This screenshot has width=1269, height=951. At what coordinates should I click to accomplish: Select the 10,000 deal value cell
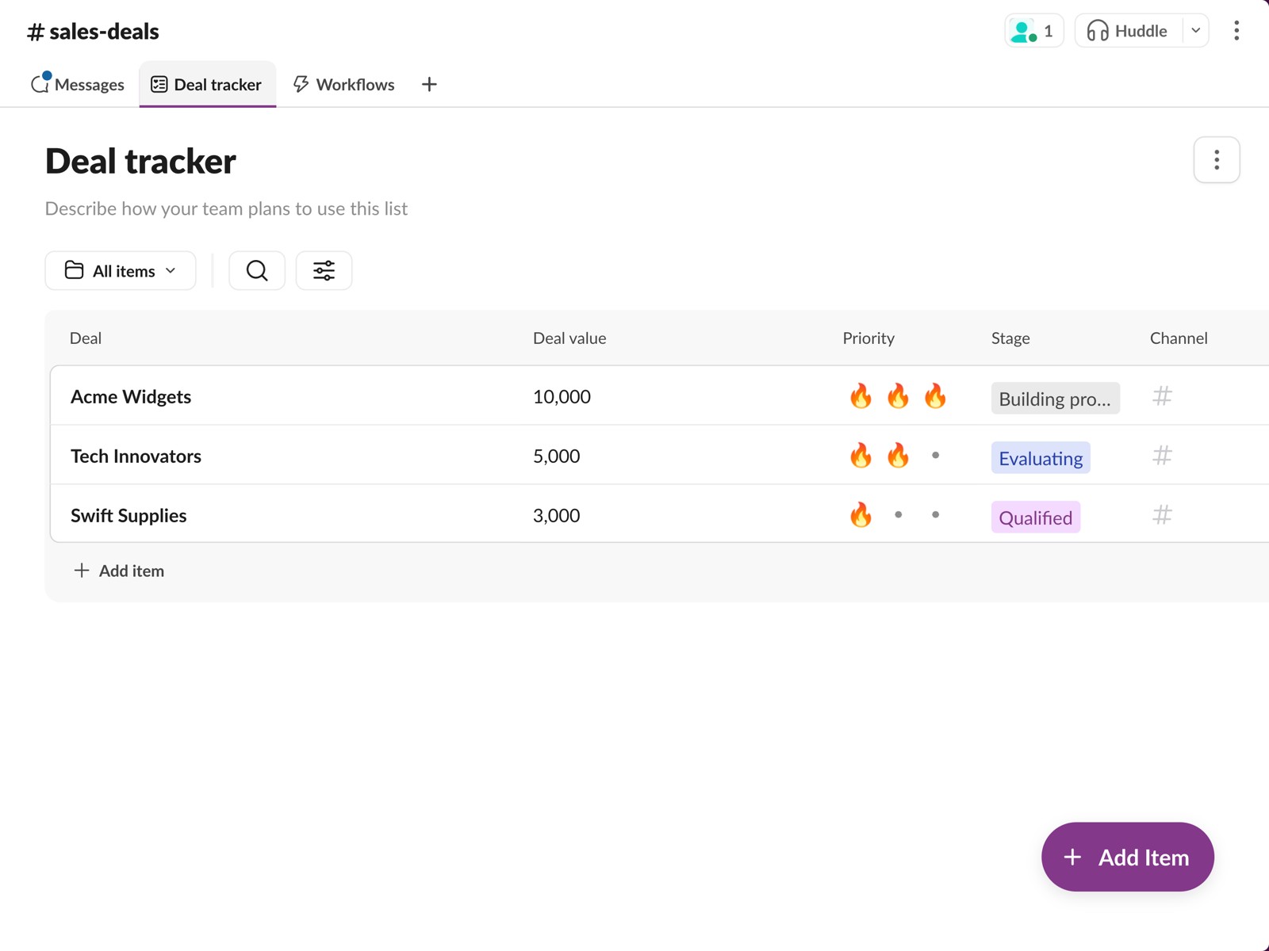point(562,396)
